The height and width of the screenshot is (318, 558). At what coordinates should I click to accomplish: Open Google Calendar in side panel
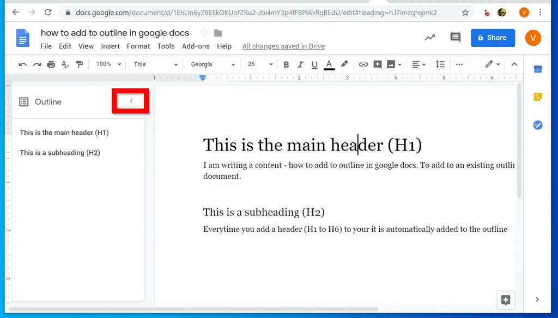click(x=538, y=69)
